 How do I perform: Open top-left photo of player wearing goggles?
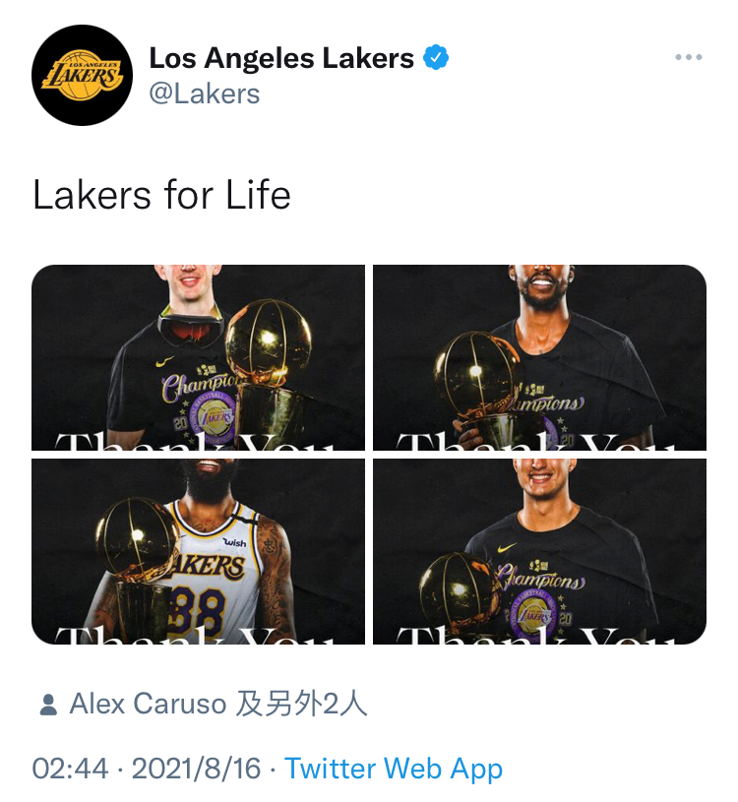pyautogui.click(x=198, y=357)
